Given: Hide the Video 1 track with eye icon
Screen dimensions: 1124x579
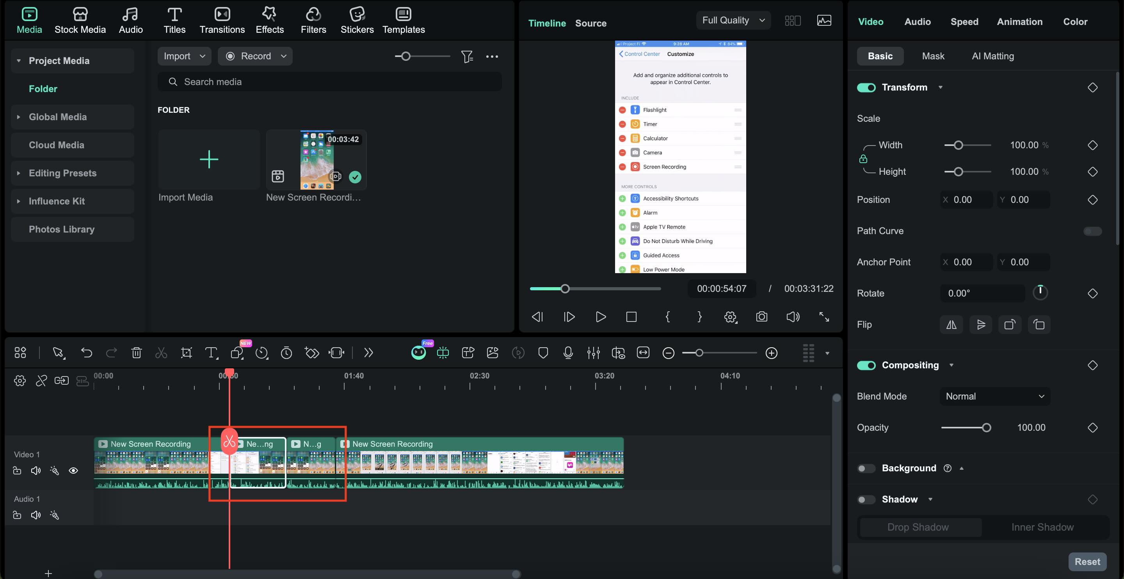Looking at the screenshot, I should point(73,471).
